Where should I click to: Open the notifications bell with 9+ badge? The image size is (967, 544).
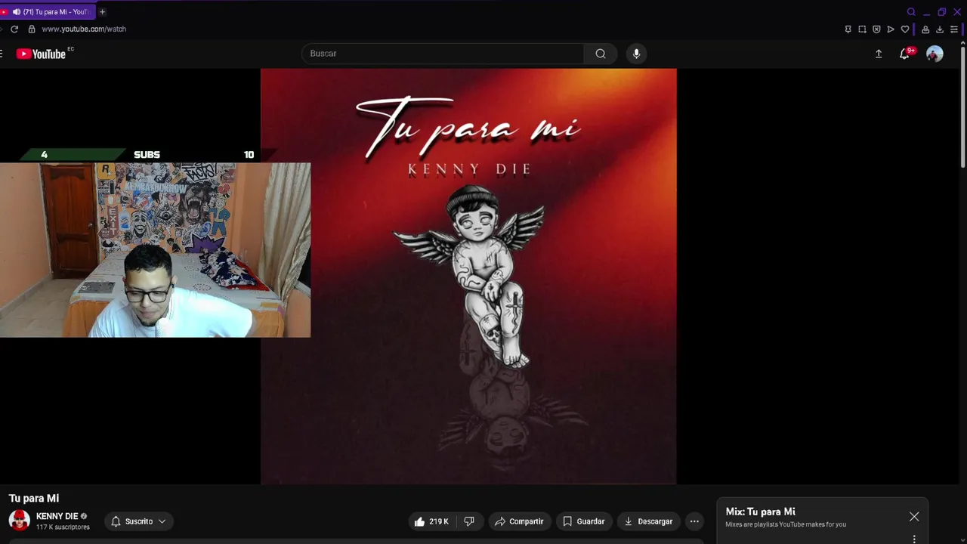[x=905, y=54]
